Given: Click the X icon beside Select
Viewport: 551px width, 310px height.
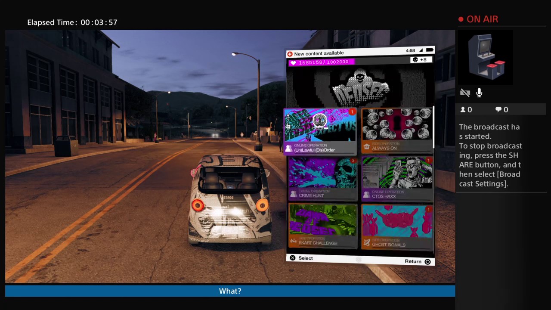Looking at the screenshot, I should pyautogui.click(x=293, y=258).
